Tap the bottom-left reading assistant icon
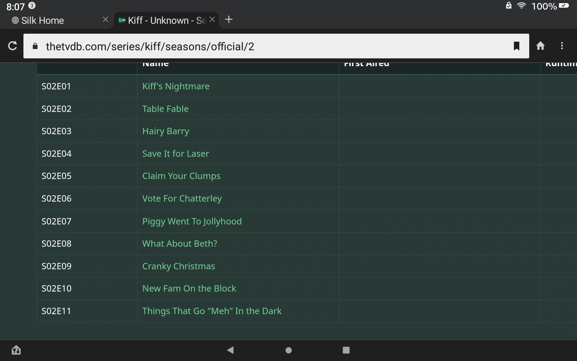Image resolution: width=577 pixels, height=361 pixels. (16, 350)
